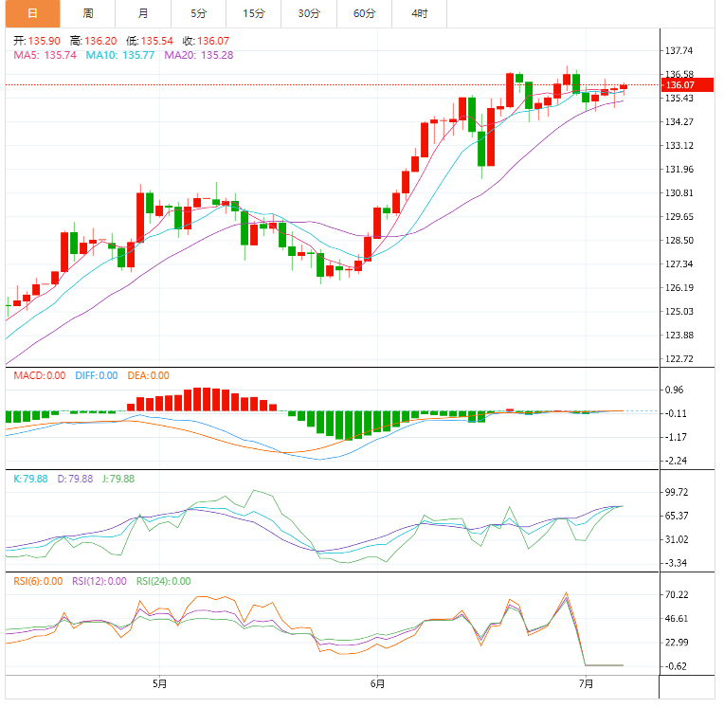The image size is (724, 708).
Task: Select the 30分 timeframe tab
Action: tap(308, 13)
